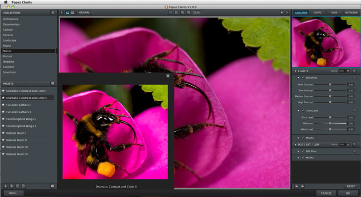361x197 pixels.
Task: Open the Topaz Clarity app menu
Action: coord(22,2)
